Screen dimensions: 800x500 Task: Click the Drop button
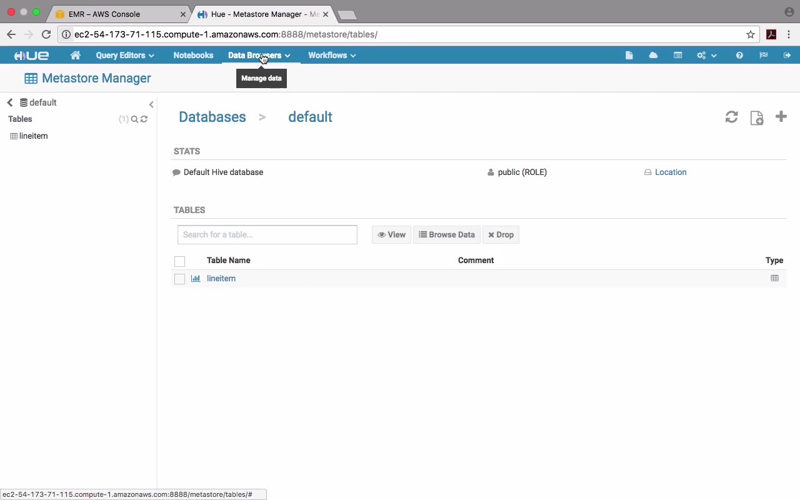501,235
